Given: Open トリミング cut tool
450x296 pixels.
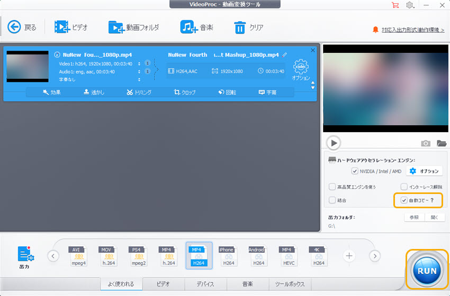Looking at the screenshot, I should pyautogui.click(x=139, y=92).
